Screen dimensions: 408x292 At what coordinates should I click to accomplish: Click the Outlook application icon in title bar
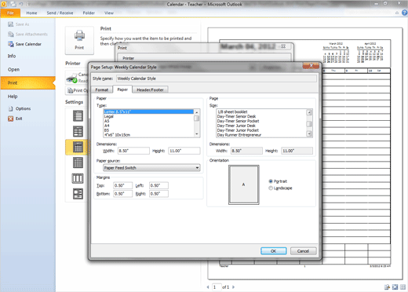4,4
